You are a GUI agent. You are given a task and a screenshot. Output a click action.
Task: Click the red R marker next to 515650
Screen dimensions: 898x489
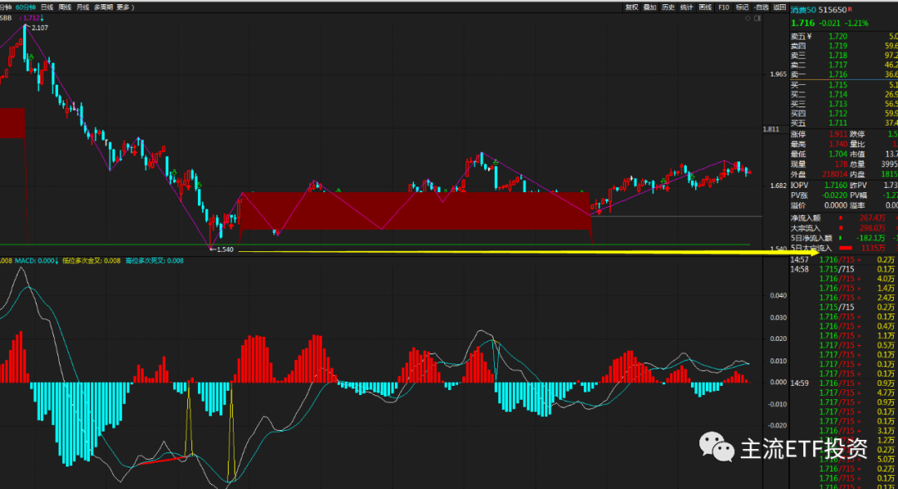click(x=850, y=9)
